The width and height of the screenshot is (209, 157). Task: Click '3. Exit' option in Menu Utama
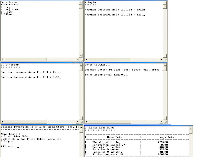[x=6, y=12]
